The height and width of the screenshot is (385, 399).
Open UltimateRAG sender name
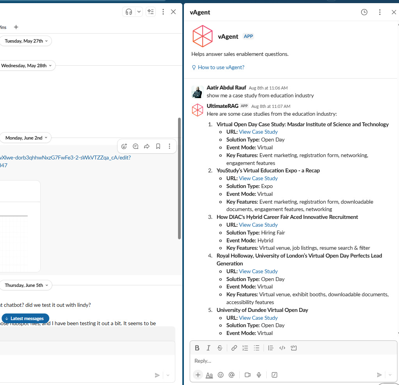click(223, 106)
